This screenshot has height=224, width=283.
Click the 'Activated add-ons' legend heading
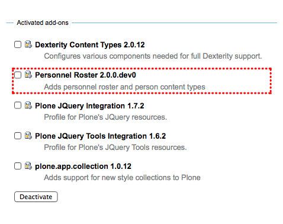click(43, 23)
